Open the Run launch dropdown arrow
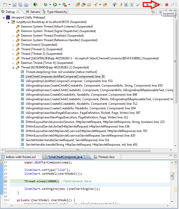This screenshot has height=209, width=179. tap(60, 5)
